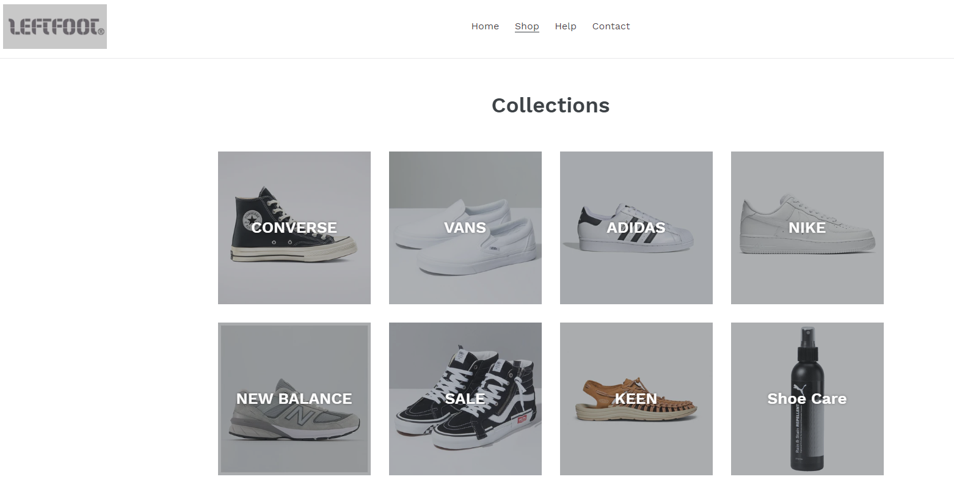The height and width of the screenshot is (482, 954).
Task: Click the Collections page heading
Action: coord(550,105)
